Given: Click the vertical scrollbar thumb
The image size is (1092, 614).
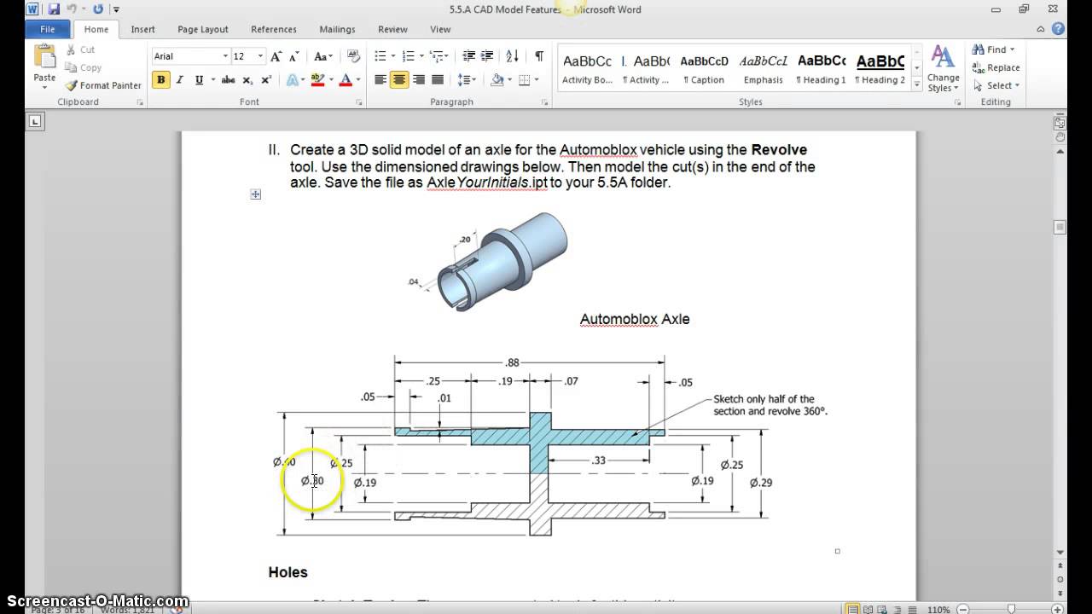Looking at the screenshot, I should [x=1060, y=228].
